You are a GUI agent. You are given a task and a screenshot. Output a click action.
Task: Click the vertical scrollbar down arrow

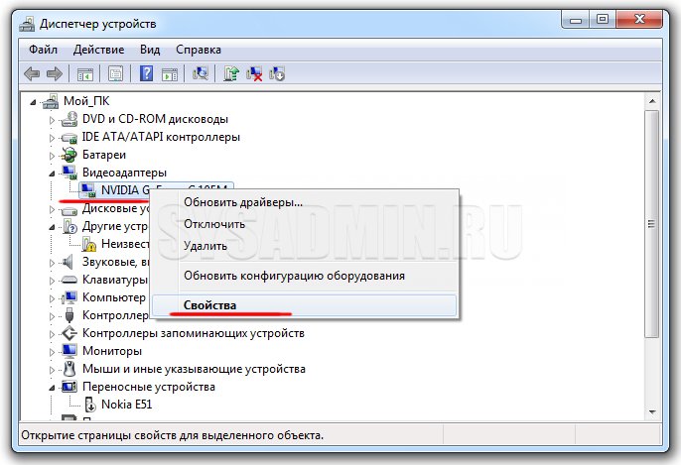652,410
